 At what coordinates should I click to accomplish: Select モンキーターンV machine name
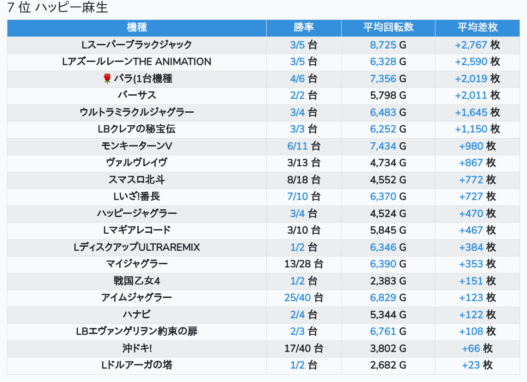137,146
